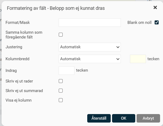163x126 pixels.
Task: Click the Skriv ej ut summarad label
Action: tap(24, 91)
